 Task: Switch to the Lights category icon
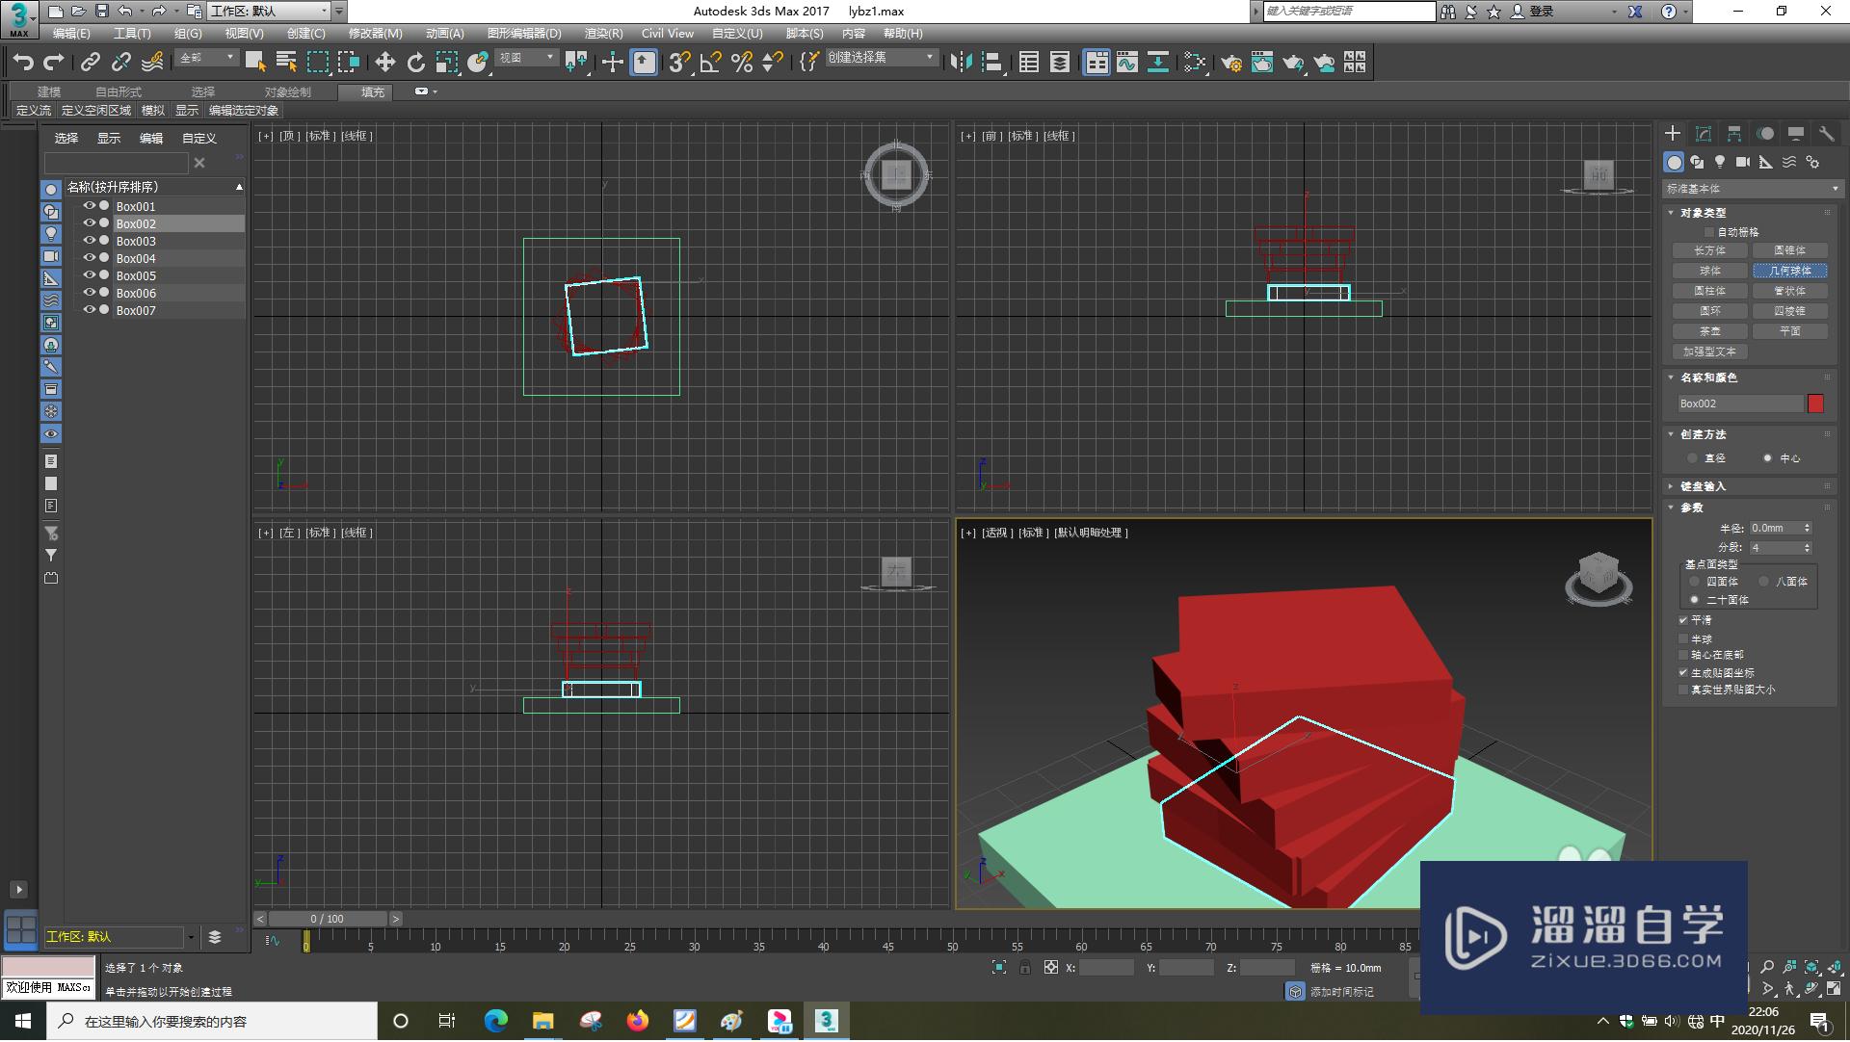[1720, 162]
